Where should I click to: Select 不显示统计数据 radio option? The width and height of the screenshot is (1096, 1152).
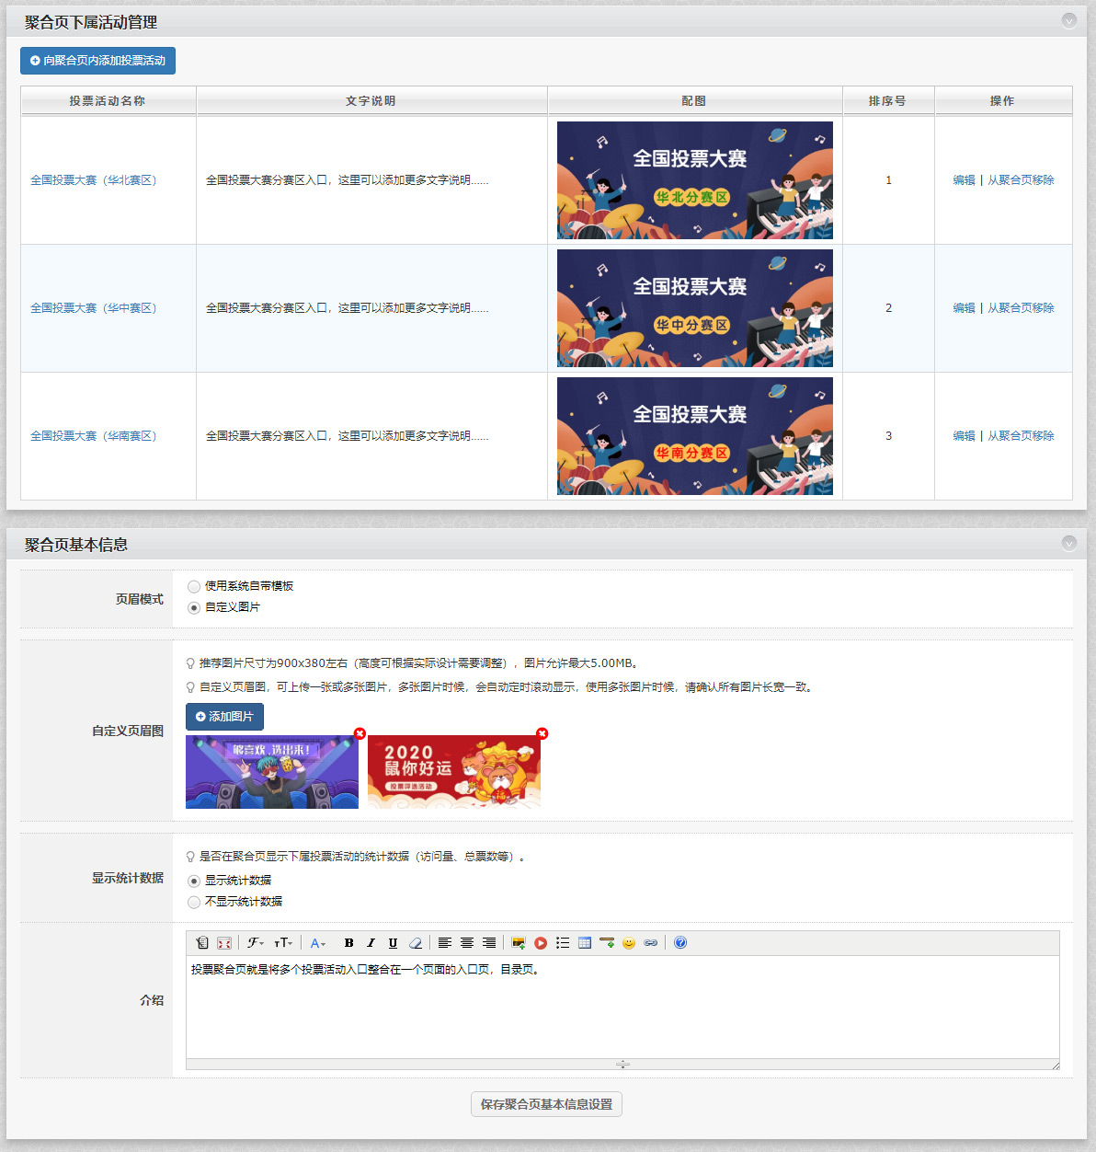194,903
